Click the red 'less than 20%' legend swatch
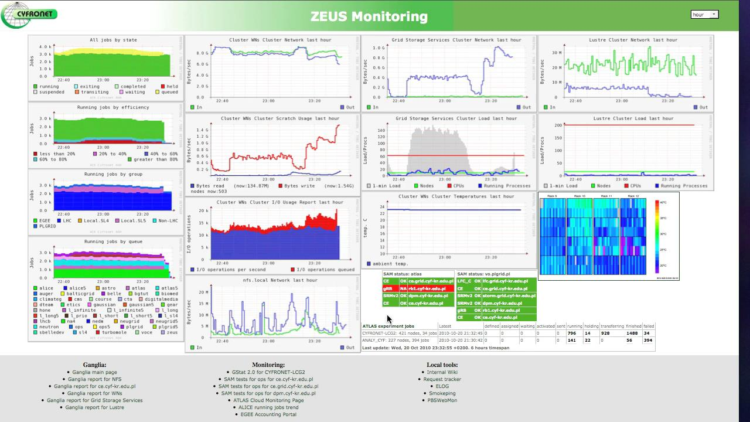Screen dimensions: 750x422 point(35,154)
